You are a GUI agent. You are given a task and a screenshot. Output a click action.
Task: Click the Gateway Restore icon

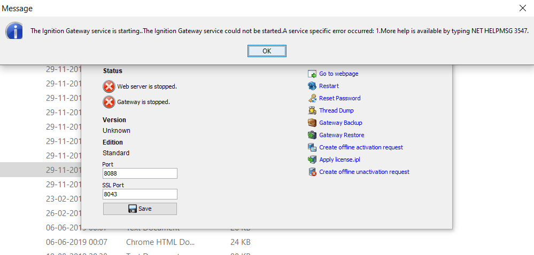[312, 135]
